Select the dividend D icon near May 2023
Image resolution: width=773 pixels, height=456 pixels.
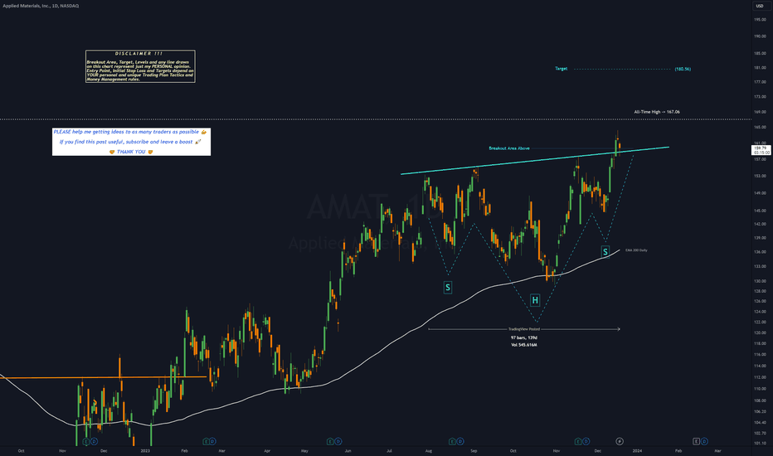[338, 441]
